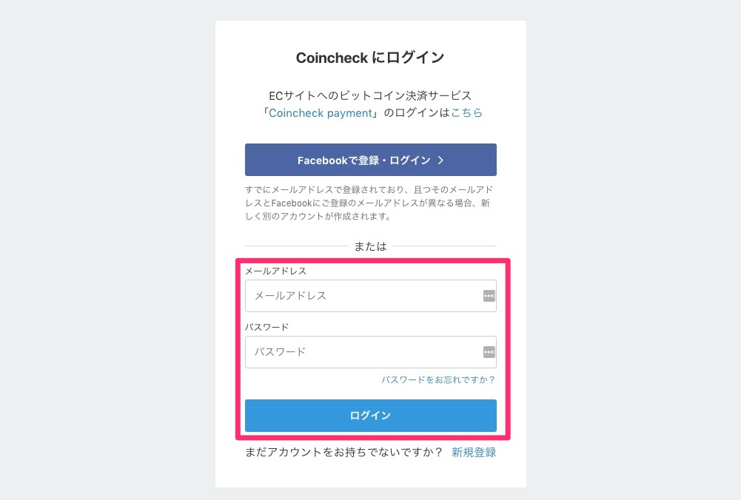741x500 pixels.
Task: Open パスワードをお忘れですか？ link
Action: (x=438, y=379)
